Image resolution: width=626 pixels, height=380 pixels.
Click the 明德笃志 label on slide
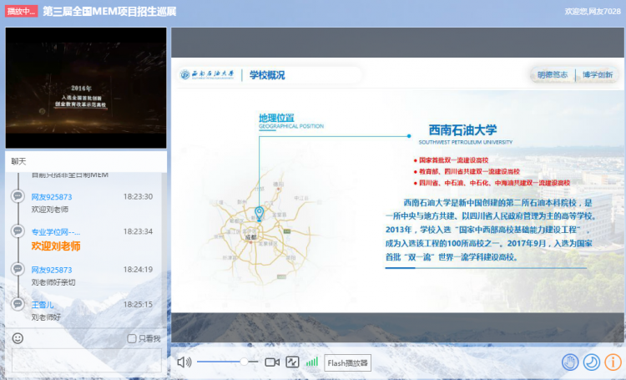(553, 74)
